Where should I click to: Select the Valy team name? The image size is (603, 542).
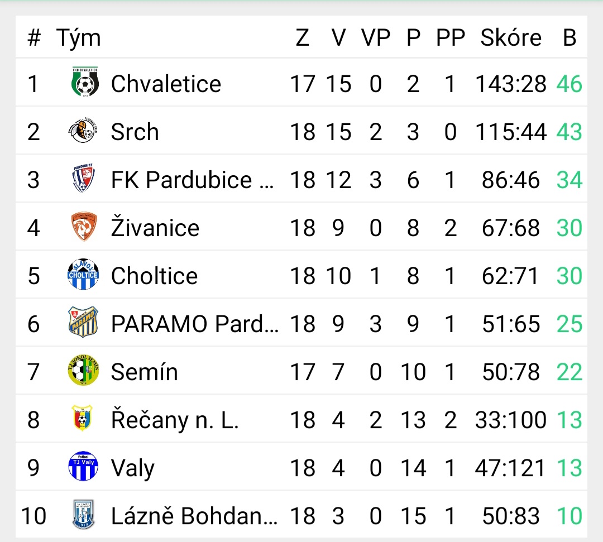pyautogui.click(x=133, y=468)
